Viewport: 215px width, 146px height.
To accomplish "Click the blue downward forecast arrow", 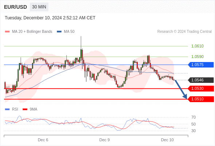I will (181, 89).
